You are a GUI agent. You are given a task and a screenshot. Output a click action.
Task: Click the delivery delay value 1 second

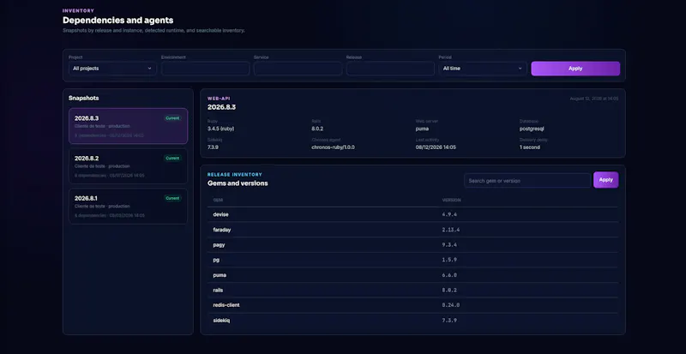529,147
